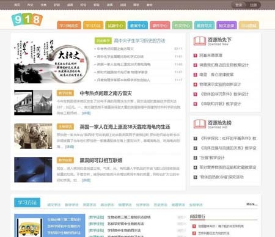Viewport: 275px width, 237px height.
Task: Open 怎样学好初中生物的方法 article
Action: coord(126,224)
